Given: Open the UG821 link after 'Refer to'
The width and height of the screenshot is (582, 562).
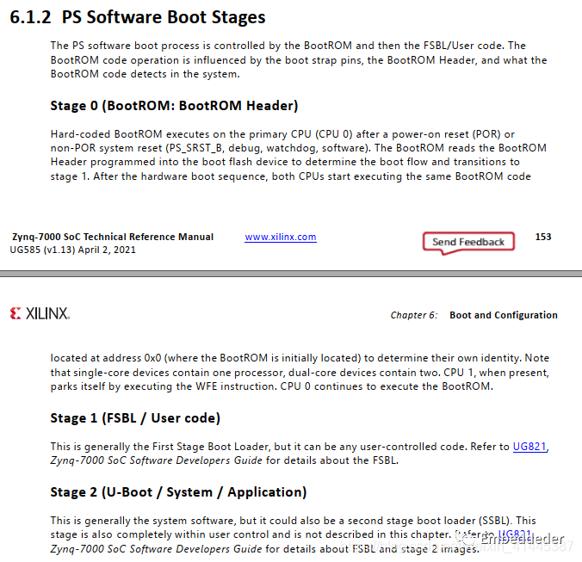Looking at the screenshot, I should [x=529, y=447].
